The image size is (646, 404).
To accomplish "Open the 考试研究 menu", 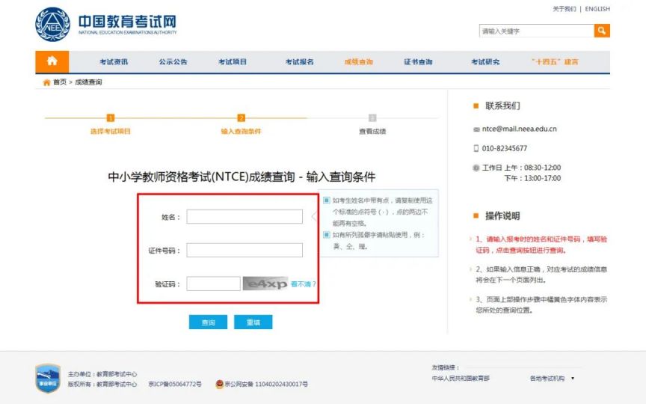I will pyautogui.click(x=485, y=62).
